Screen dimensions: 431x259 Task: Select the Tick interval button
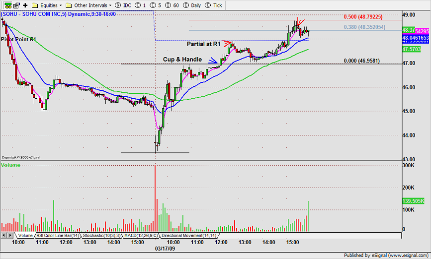point(214,5)
